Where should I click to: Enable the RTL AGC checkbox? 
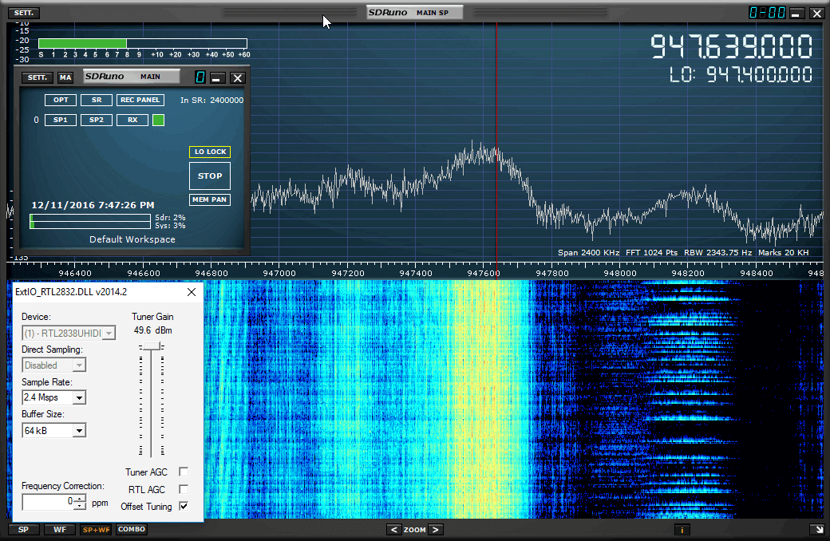pyautogui.click(x=184, y=489)
